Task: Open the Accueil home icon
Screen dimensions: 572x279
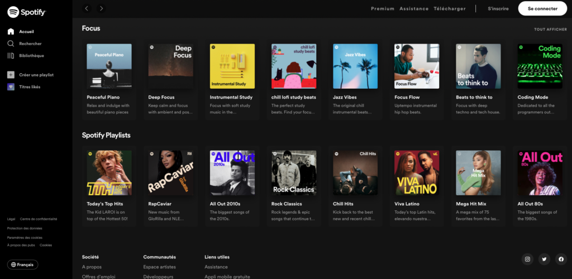Action: point(11,32)
